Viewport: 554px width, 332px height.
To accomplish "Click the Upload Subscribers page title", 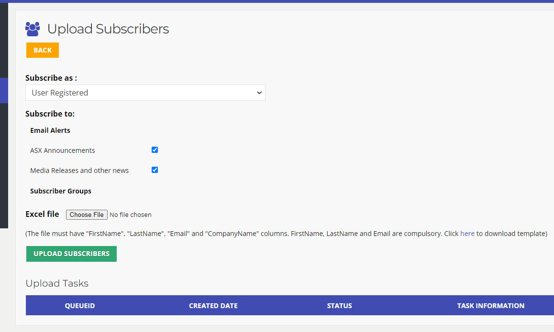I will [108, 29].
